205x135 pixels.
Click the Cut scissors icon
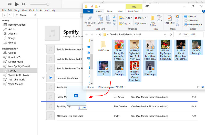[114, 17]
